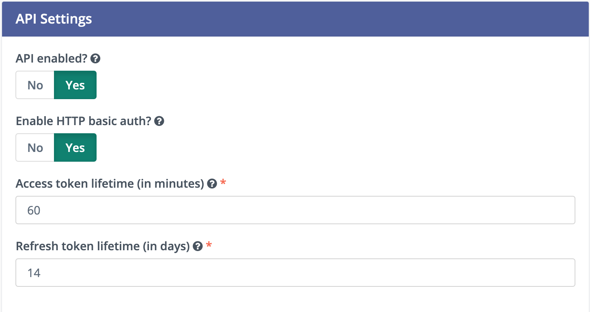The height and width of the screenshot is (312, 590).
Task: Click the Refresh token lifetime label text
Action: point(103,246)
